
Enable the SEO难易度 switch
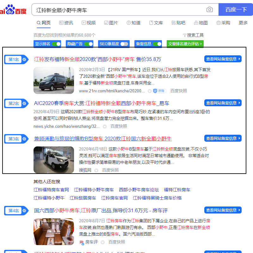tap(124, 44)
